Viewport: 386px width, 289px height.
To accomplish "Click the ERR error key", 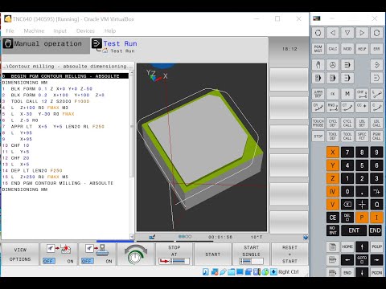I will pyautogui.click(x=376, y=49).
